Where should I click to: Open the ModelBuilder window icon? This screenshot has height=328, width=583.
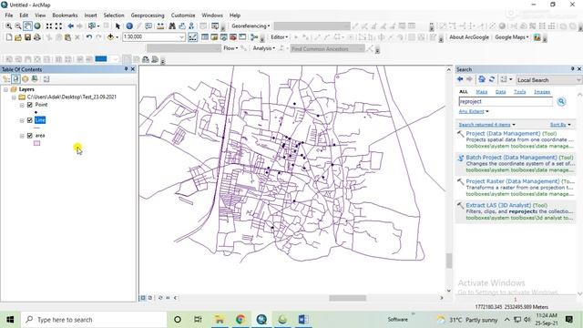point(254,37)
